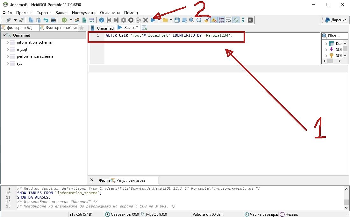Click the copy icon in the toolbar

pyautogui.click(x=31, y=20)
